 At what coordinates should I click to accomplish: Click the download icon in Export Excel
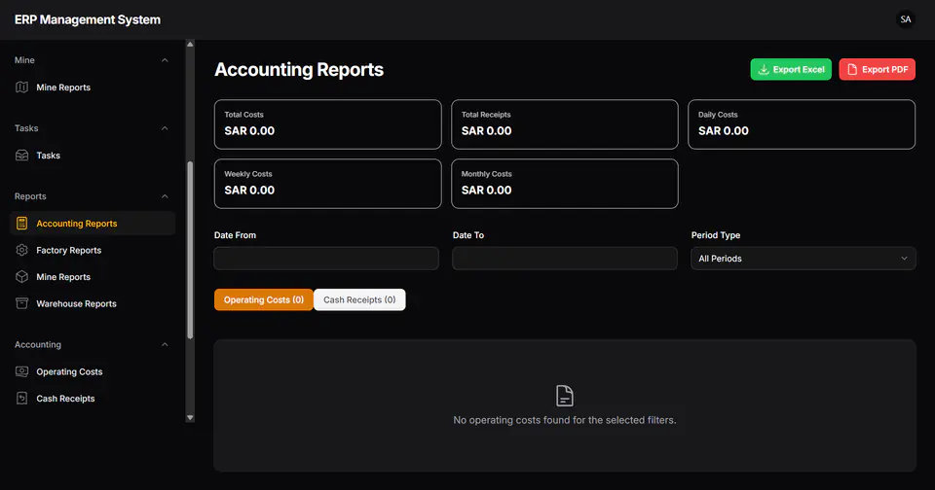[x=764, y=70]
